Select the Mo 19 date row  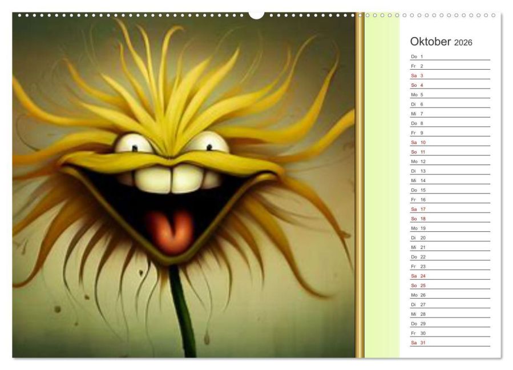coord(450,228)
